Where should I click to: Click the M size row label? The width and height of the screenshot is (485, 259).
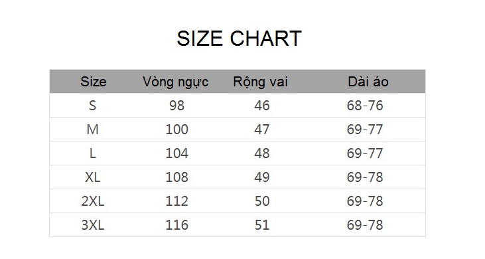click(x=92, y=129)
